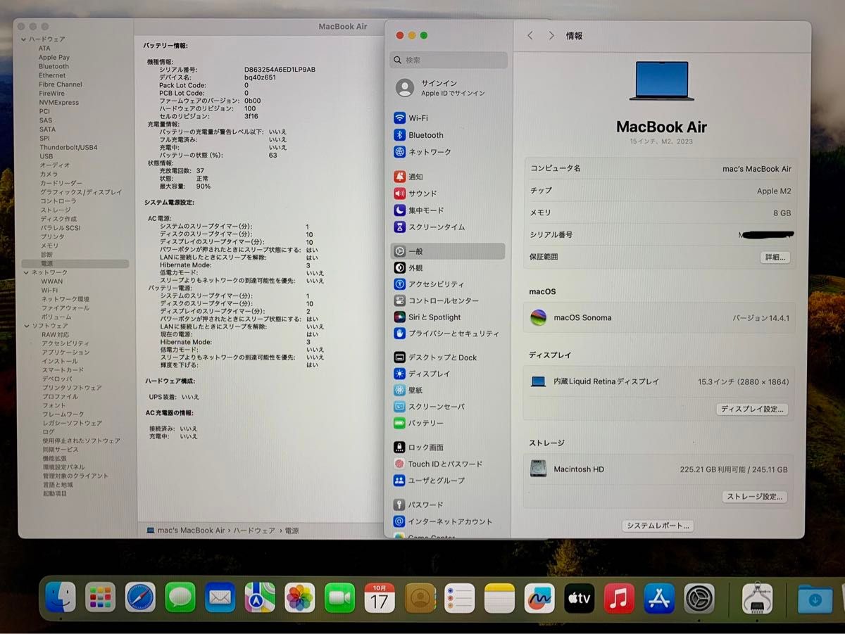Screen dimensions: 845x634
Task: Select コントロールセンター icon
Action: coord(399,300)
